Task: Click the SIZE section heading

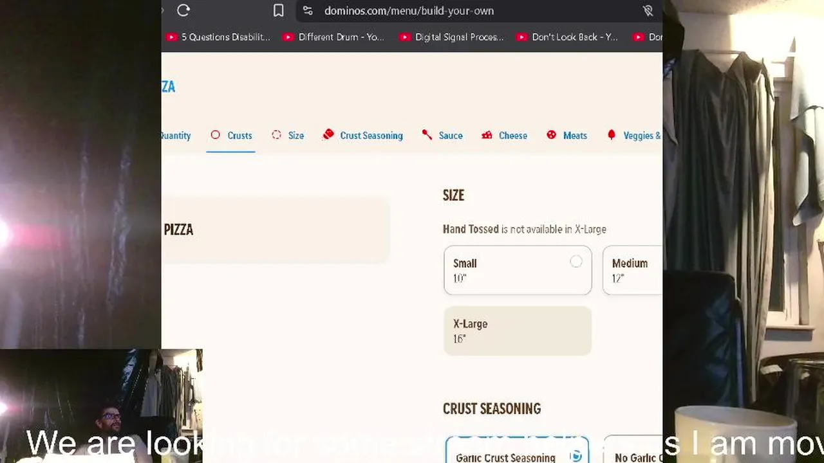Action: tap(453, 195)
